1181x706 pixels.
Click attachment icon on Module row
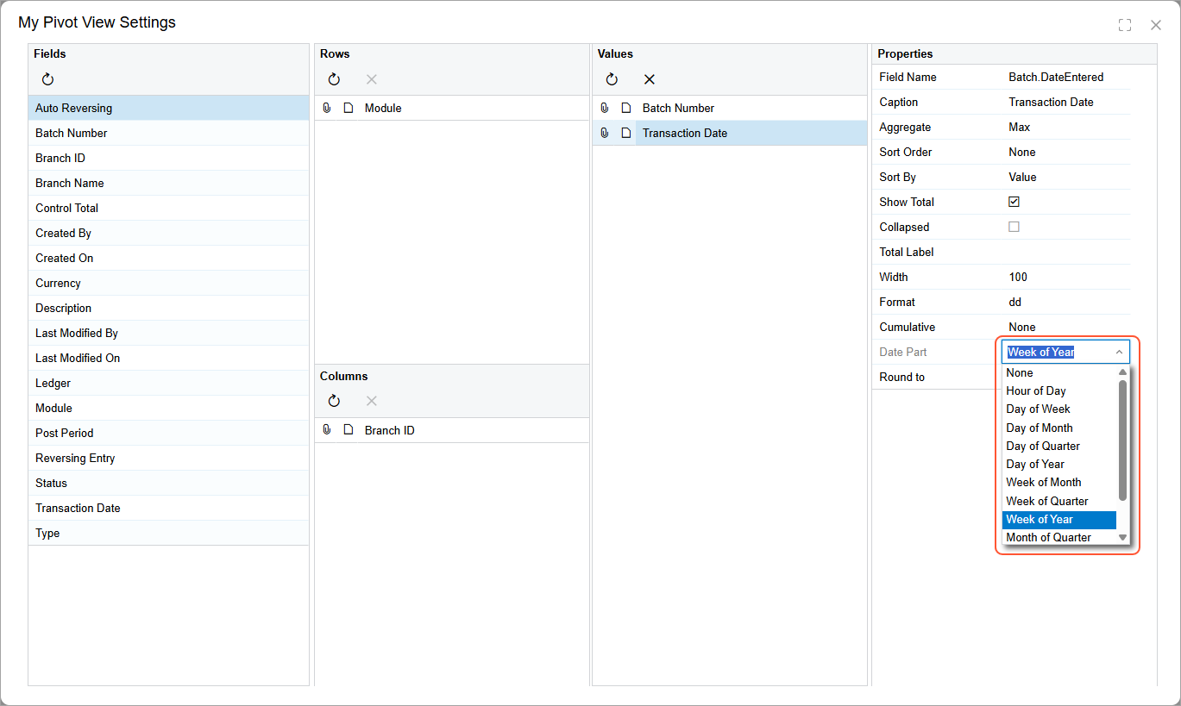327,108
